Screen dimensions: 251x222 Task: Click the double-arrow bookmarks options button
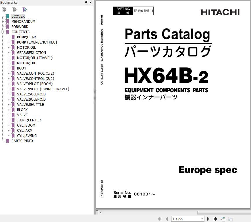coord(86,2)
